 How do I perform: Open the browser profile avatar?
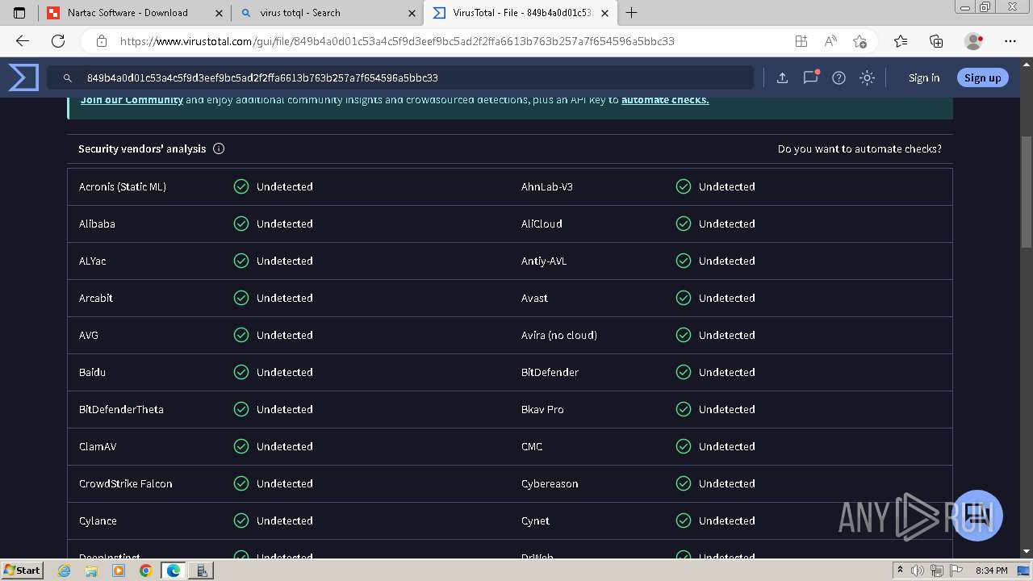click(x=974, y=41)
